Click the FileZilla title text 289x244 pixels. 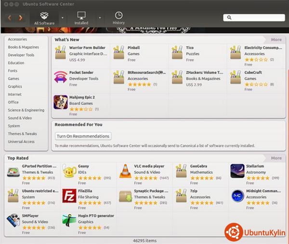[x=85, y=191]
